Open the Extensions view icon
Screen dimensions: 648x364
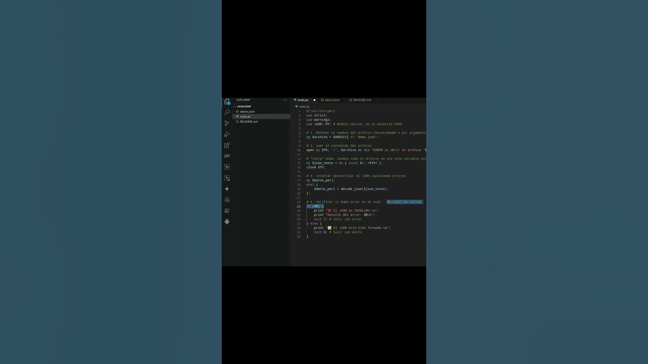227,145
